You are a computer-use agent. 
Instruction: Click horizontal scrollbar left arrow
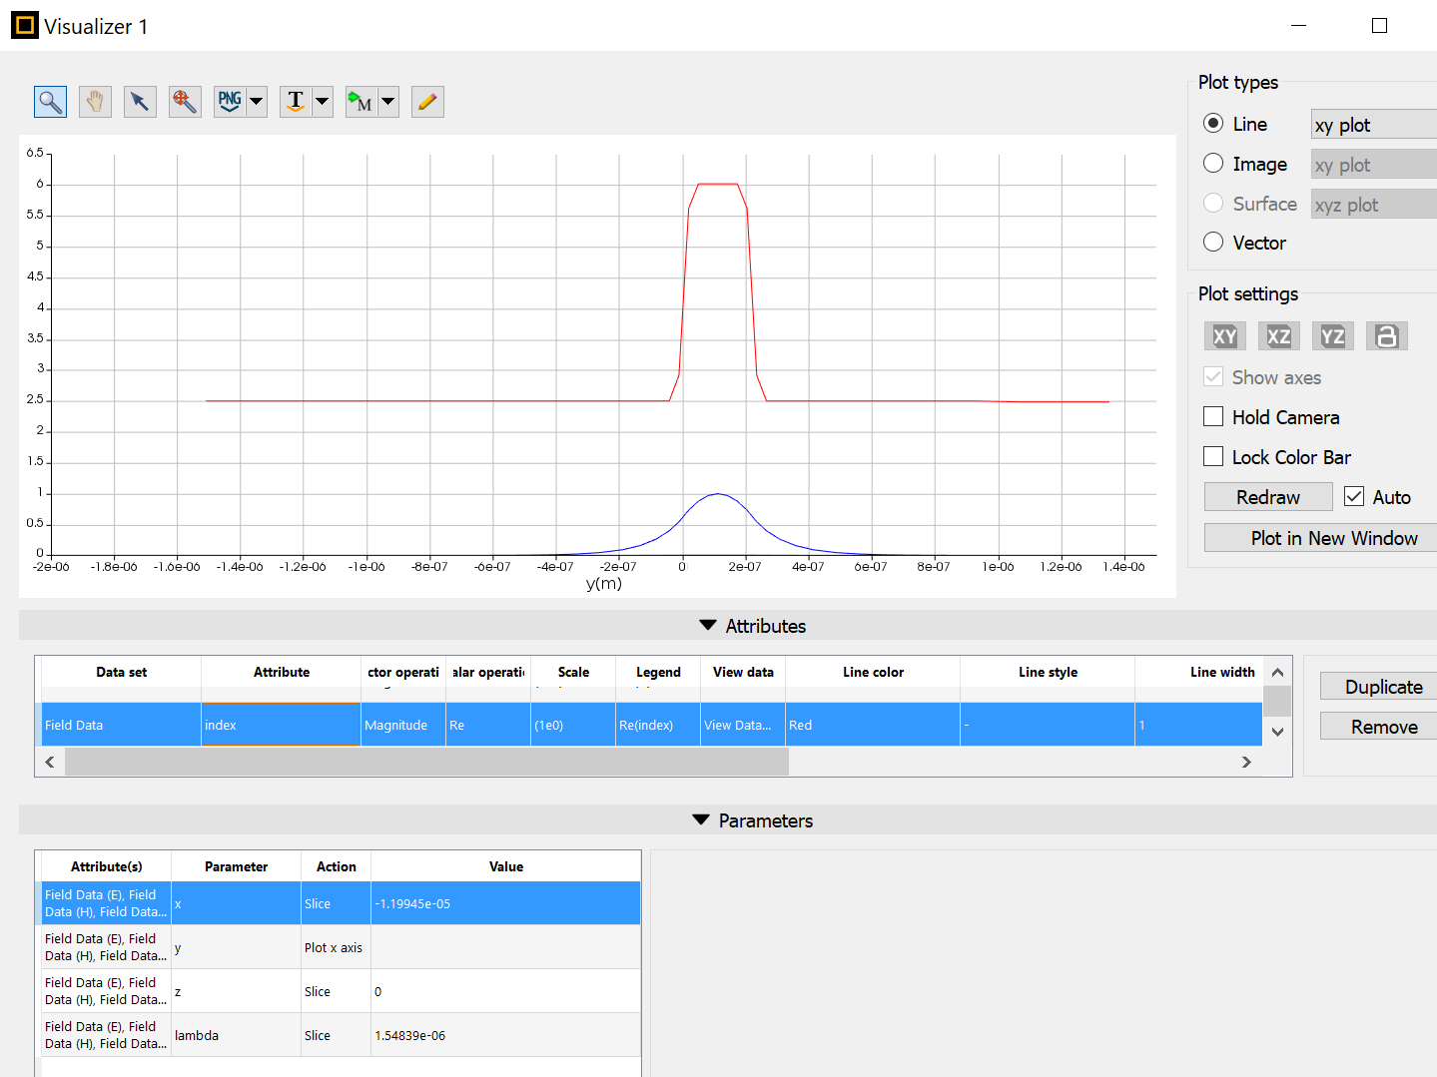point(50,762)
